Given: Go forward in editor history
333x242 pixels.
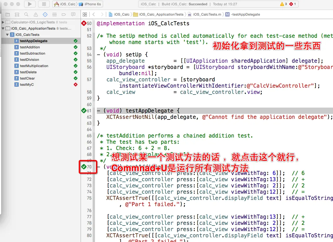Looking at the screenshot, I should pyautogui.click(x=102, y=14).
